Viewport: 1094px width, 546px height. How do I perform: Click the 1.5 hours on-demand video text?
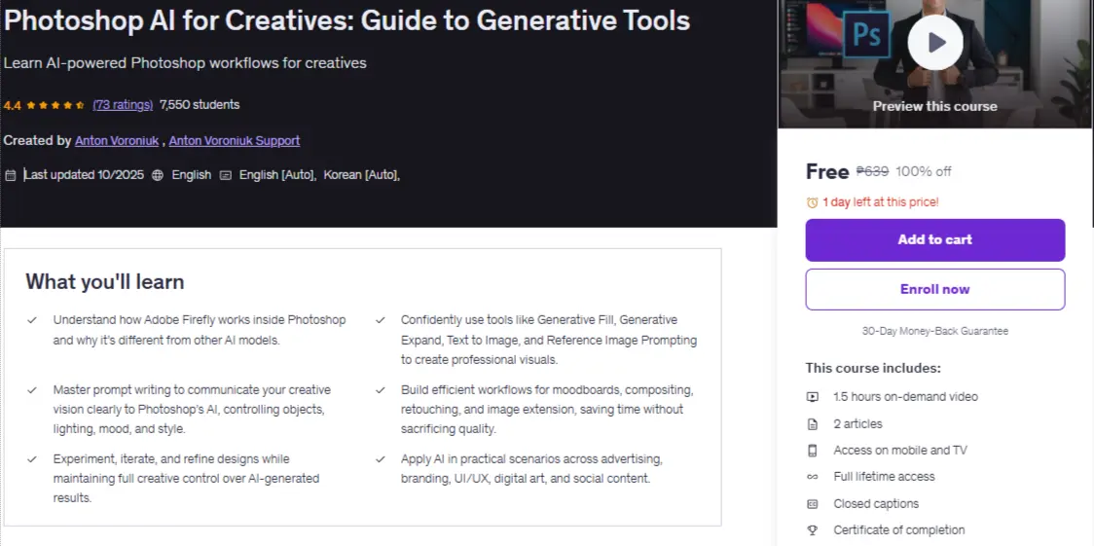click(x=905, y=397)
